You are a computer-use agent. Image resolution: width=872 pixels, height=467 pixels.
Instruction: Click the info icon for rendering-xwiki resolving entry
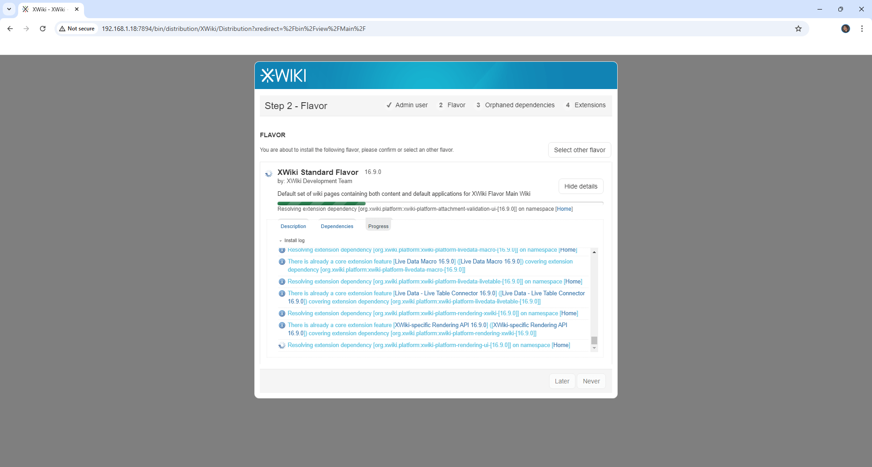click(282, 313)
